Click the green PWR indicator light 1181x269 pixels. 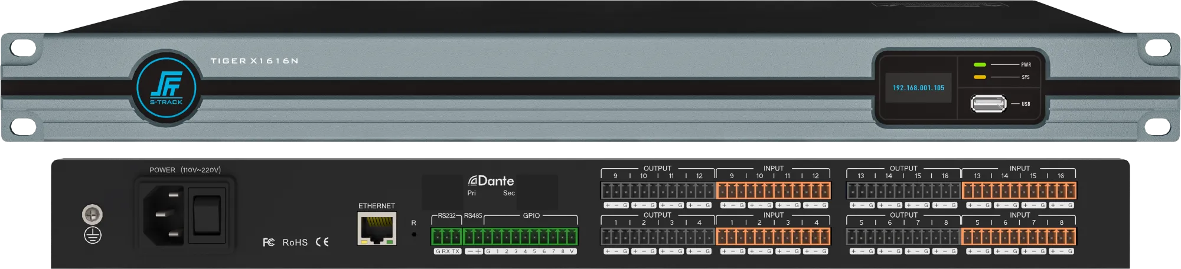point(980,64)
